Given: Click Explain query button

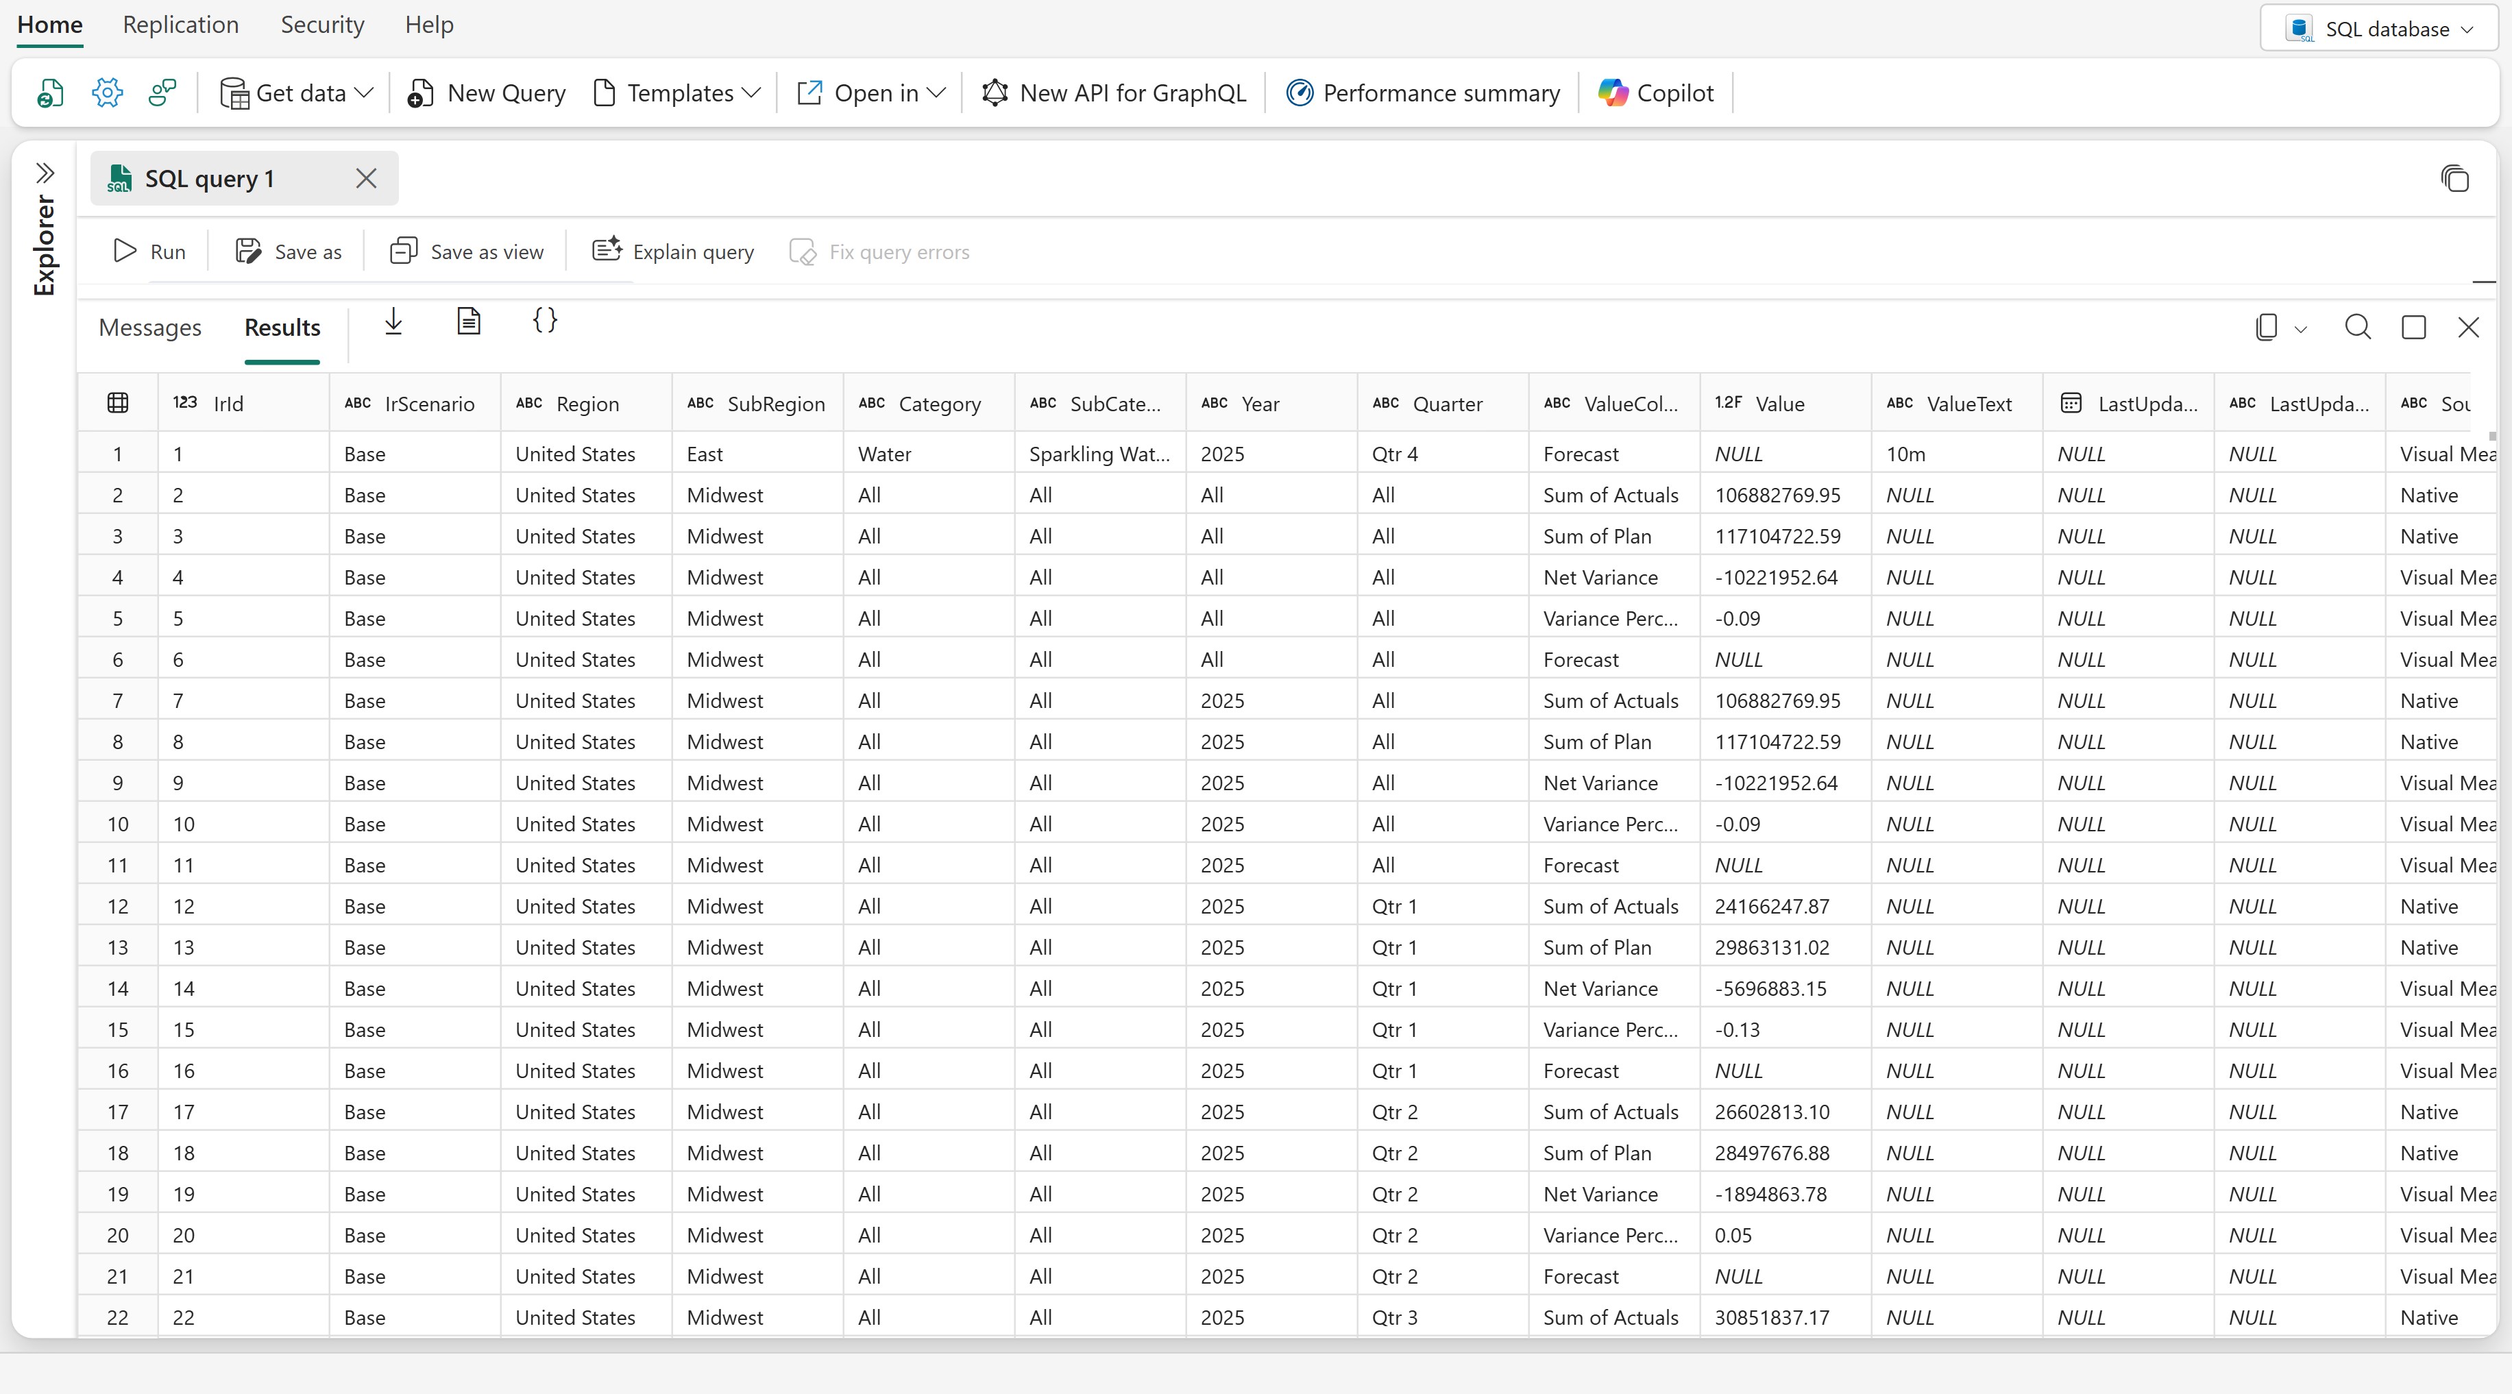Looking at the screenshot, I should point(674,252).
